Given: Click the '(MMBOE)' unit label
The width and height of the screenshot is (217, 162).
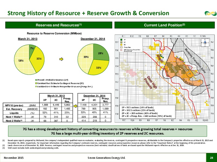Looking at the screenshot, I should point(32,109).
